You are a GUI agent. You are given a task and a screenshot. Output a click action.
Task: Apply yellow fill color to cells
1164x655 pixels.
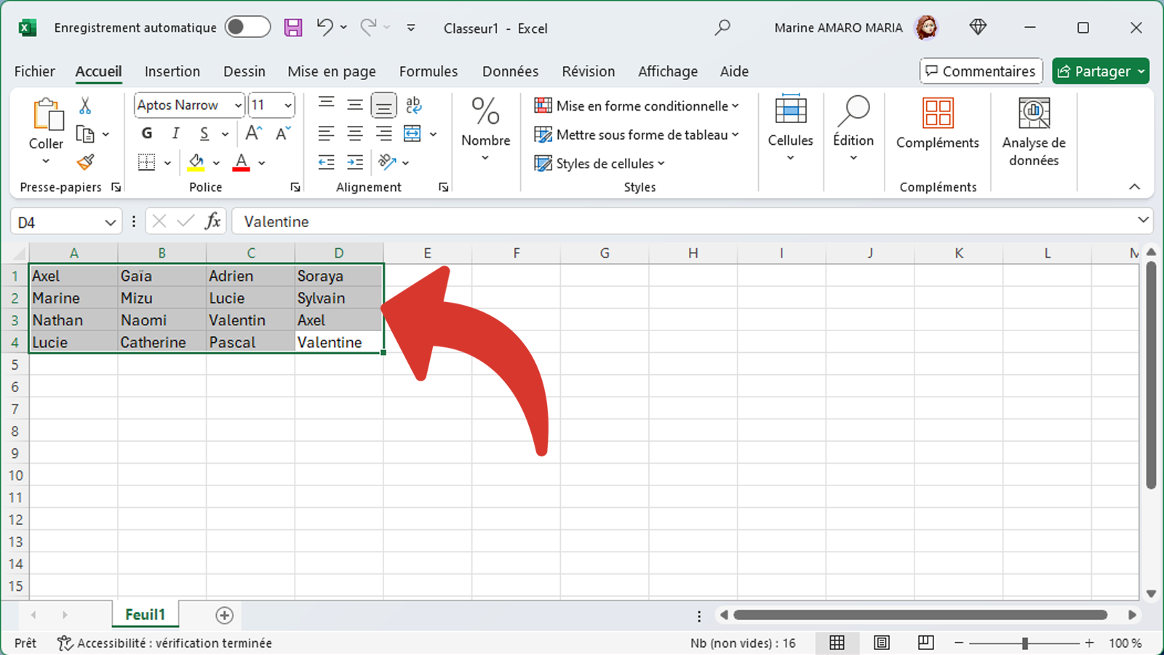coord(197,162)
